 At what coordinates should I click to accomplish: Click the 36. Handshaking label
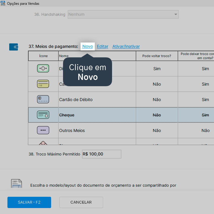tap(50, 15)
